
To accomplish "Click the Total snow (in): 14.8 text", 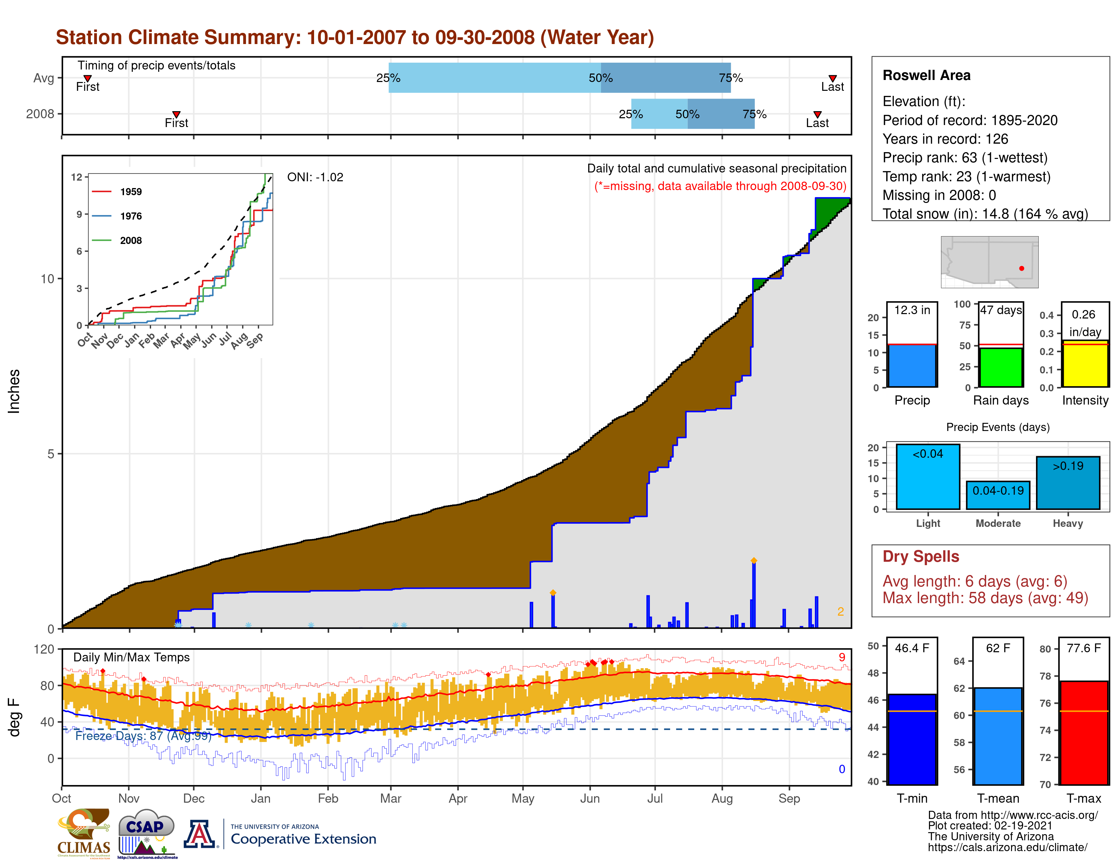I will click(985, 213).
